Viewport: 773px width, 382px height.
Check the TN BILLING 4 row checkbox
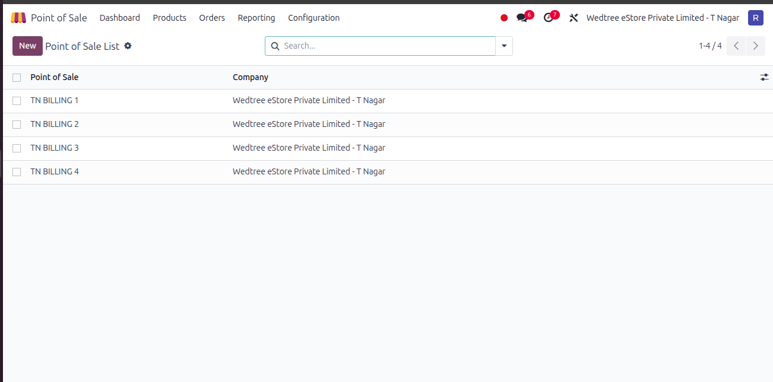coord(17,172)
